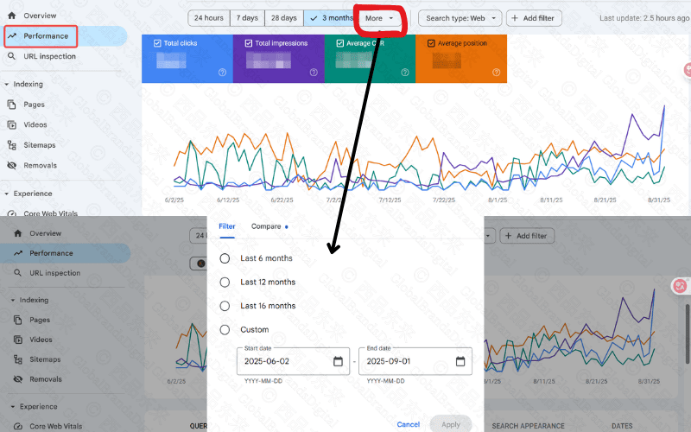Viewport: 691px width, 432px height.
Task: Switch to the Compare tab in dialog
Action: tap(267, 226)
